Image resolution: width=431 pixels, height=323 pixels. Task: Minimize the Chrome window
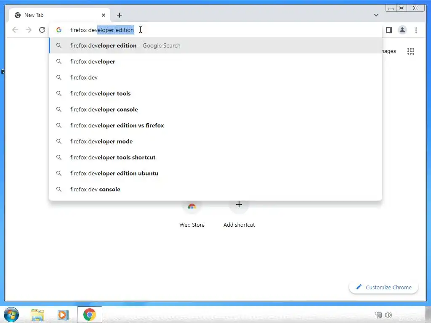[391, 8]
